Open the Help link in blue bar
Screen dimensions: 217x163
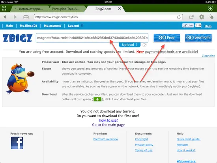tap(208, 26)
